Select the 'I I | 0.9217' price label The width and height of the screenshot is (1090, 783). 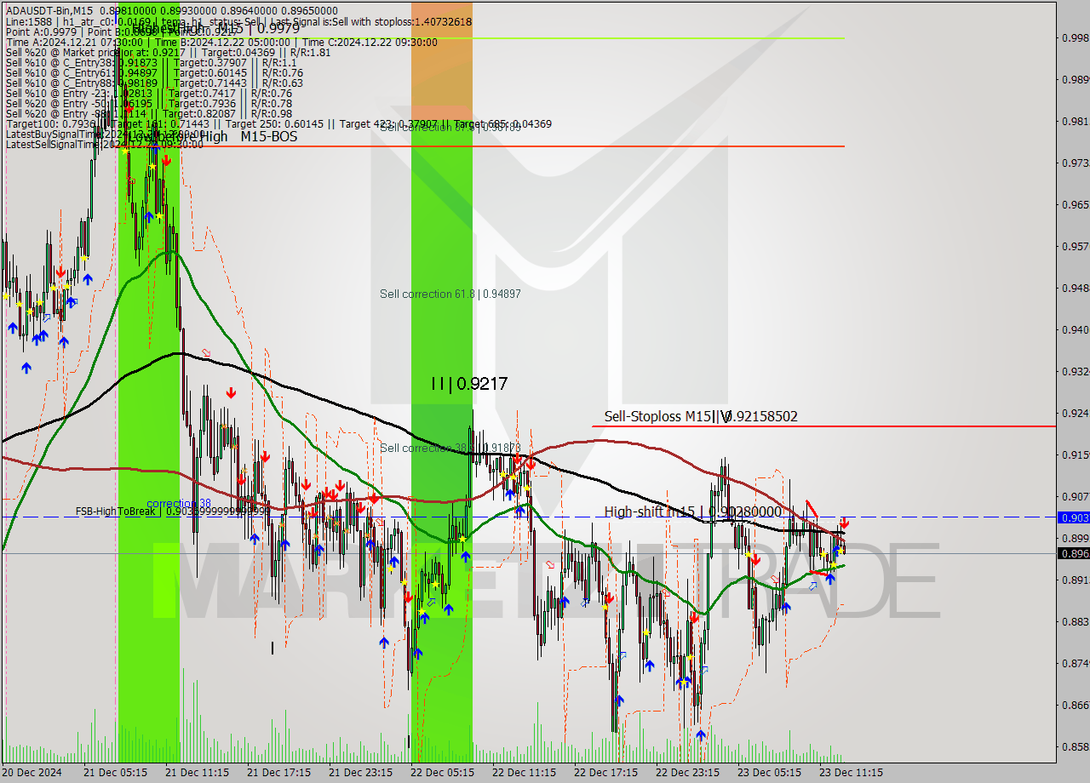pyautogui.click(x=468, y=384)
